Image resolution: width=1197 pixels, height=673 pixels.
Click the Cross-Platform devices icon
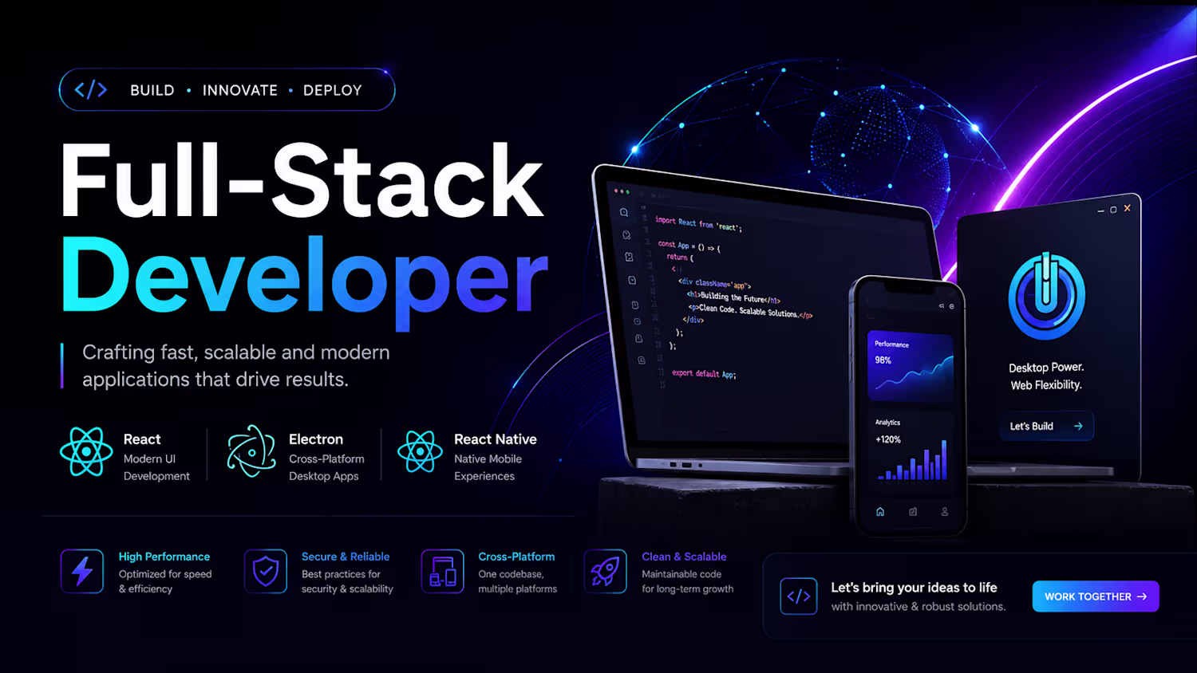[x=443, y=571]
